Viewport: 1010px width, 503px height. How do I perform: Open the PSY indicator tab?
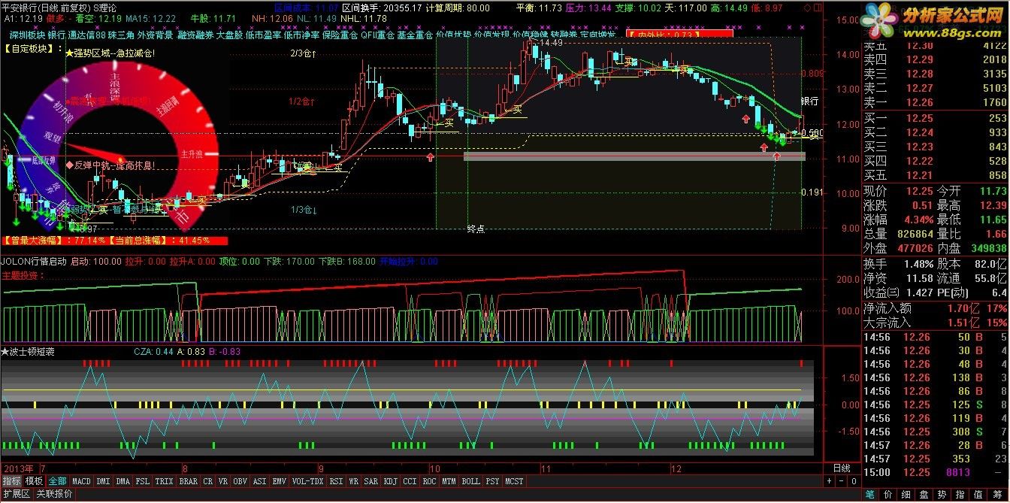coord(492,481)
